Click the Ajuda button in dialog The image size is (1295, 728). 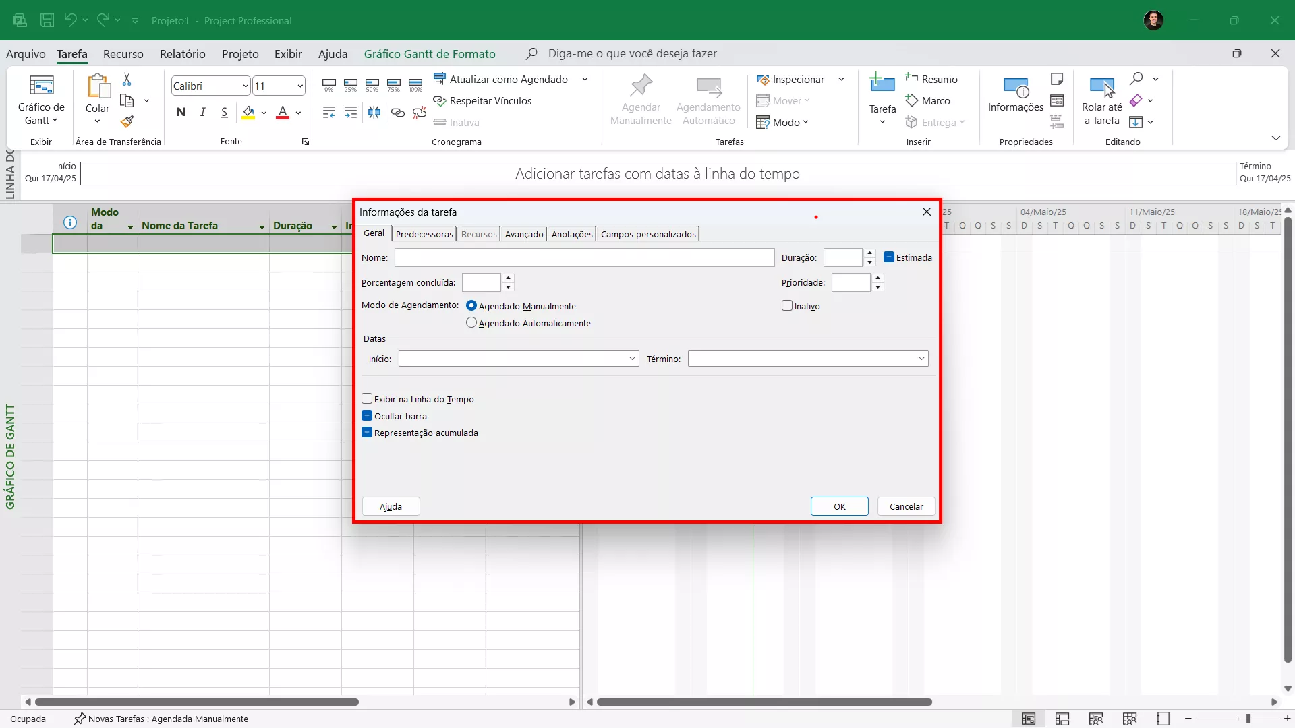(x=391, y=506)
